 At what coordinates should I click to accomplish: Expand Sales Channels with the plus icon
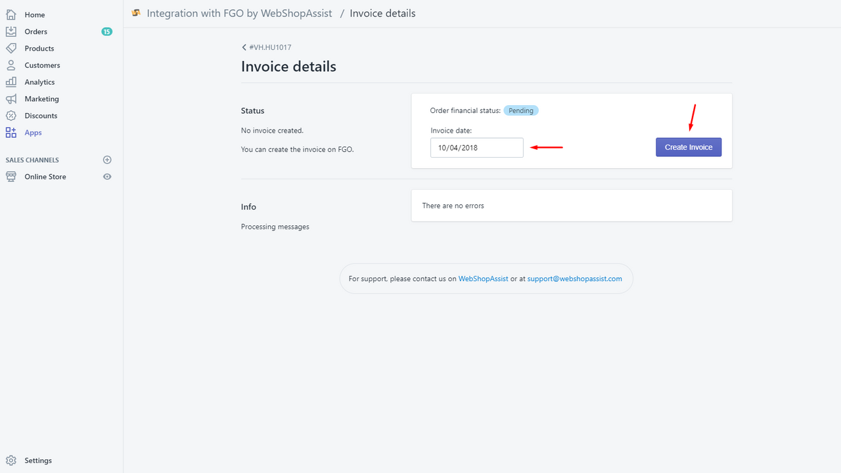coord(107,160)
